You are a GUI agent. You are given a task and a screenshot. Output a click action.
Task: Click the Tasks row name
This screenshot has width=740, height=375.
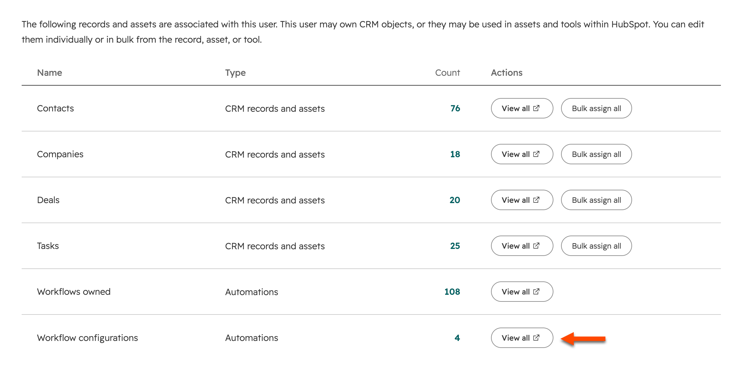coord(48,246)
